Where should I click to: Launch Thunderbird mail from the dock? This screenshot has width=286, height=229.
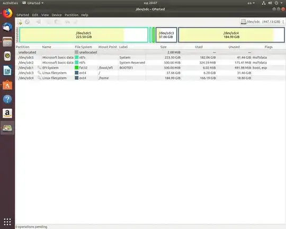click(x=7, y=28)
